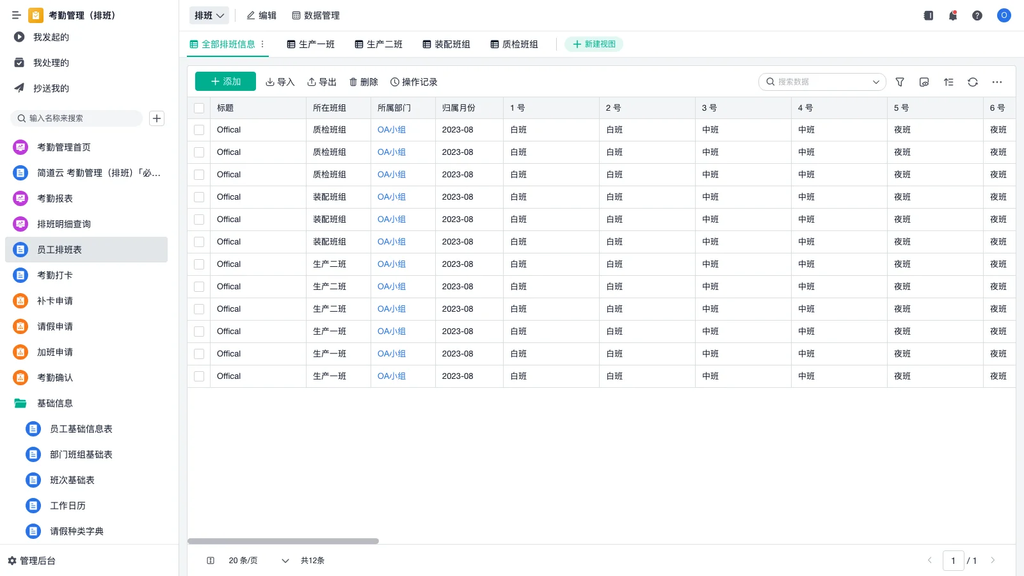Screen dimensions: 1024x576
Task: Click the horizontal table scrollbar
Action: pyautogui.click(x=283, y=541)
